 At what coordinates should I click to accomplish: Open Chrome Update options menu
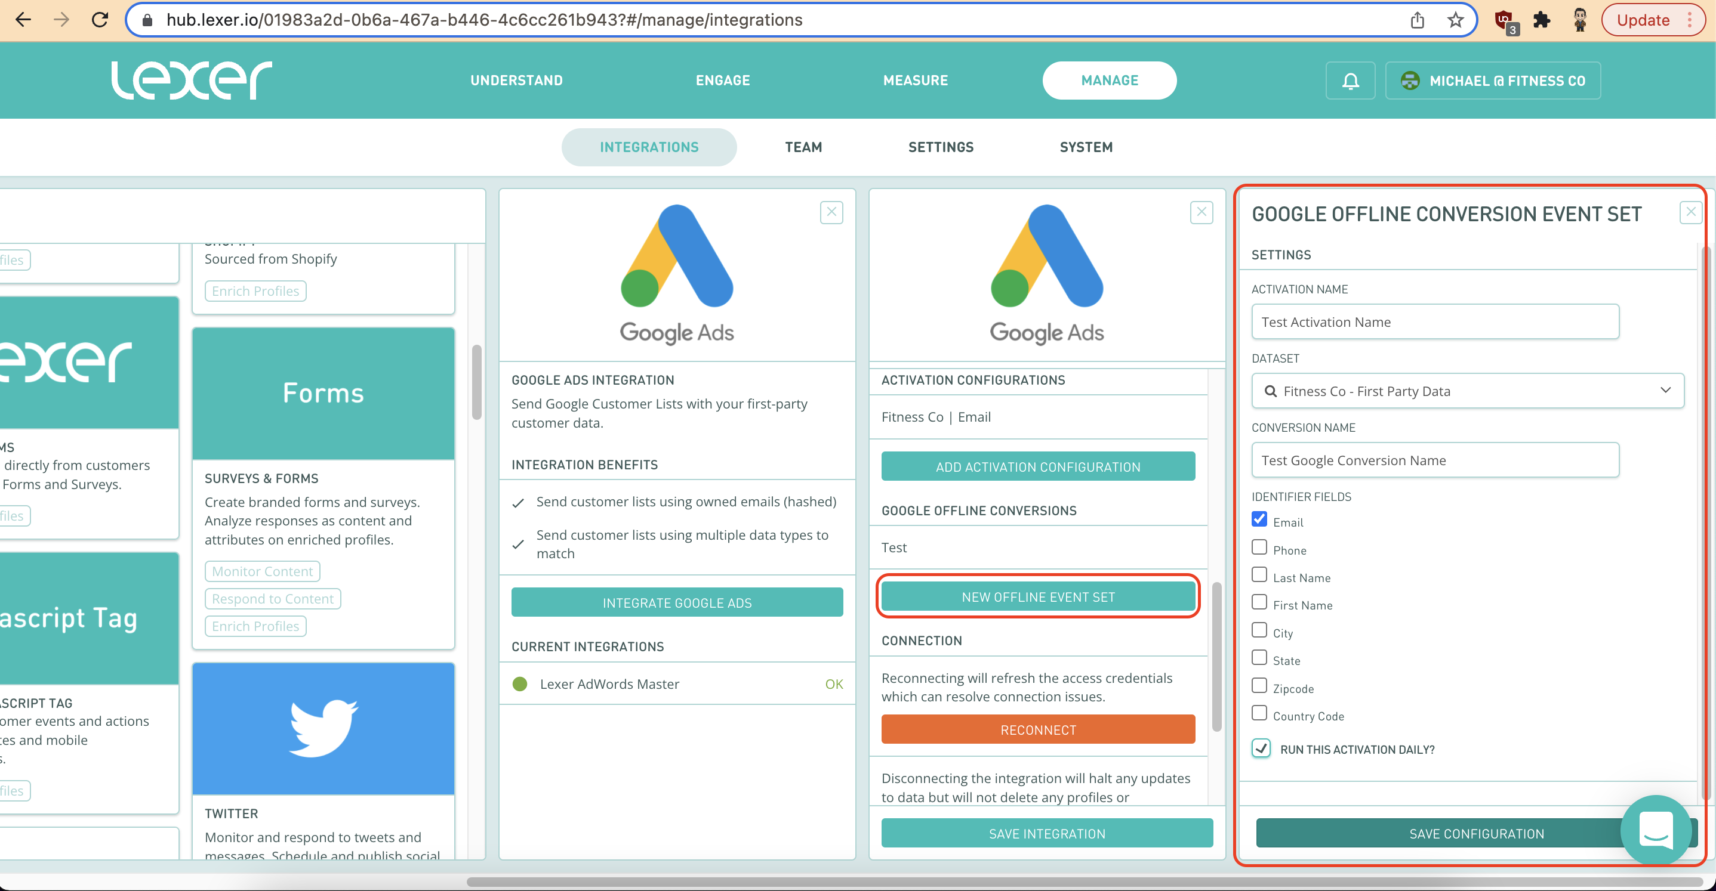click(x=1690, y=19)
